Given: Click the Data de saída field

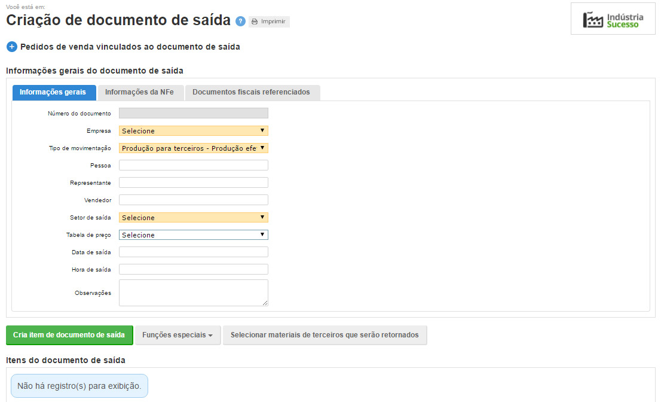Looking at the screenshot, I should (x=193, y=252).
